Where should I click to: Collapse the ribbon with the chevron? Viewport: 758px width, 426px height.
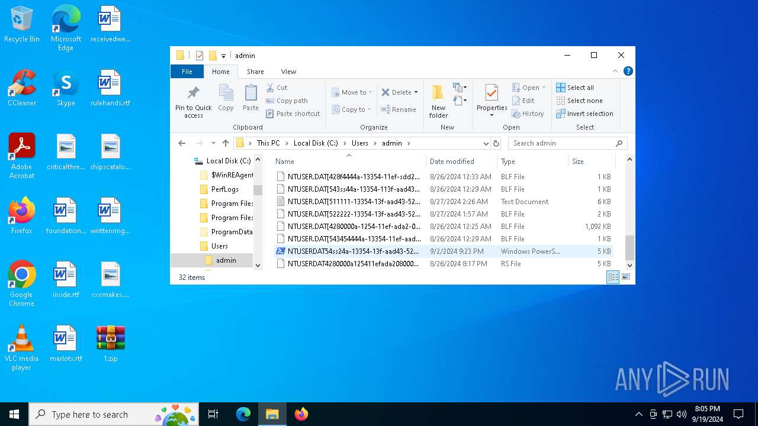[615, 71]
